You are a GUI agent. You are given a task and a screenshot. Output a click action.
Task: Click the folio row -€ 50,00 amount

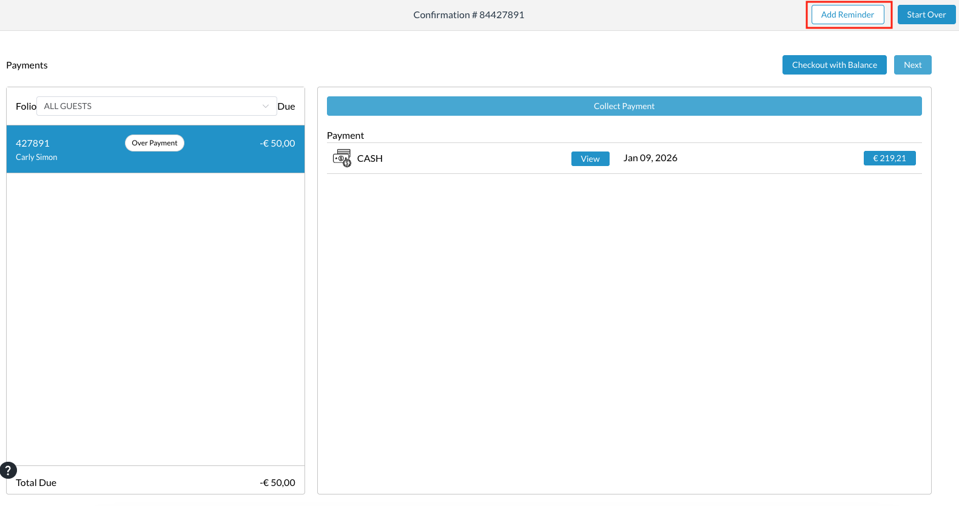pos(277,144)
